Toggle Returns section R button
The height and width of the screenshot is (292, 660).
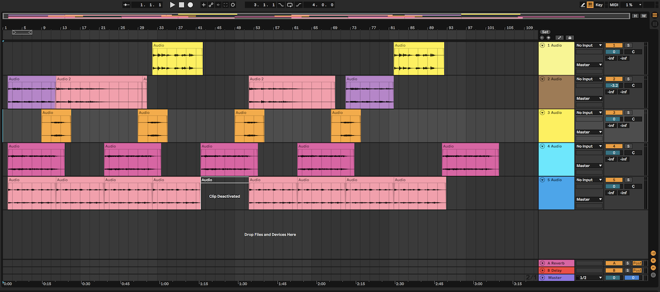pyautogui.click(x=653, y=261)
